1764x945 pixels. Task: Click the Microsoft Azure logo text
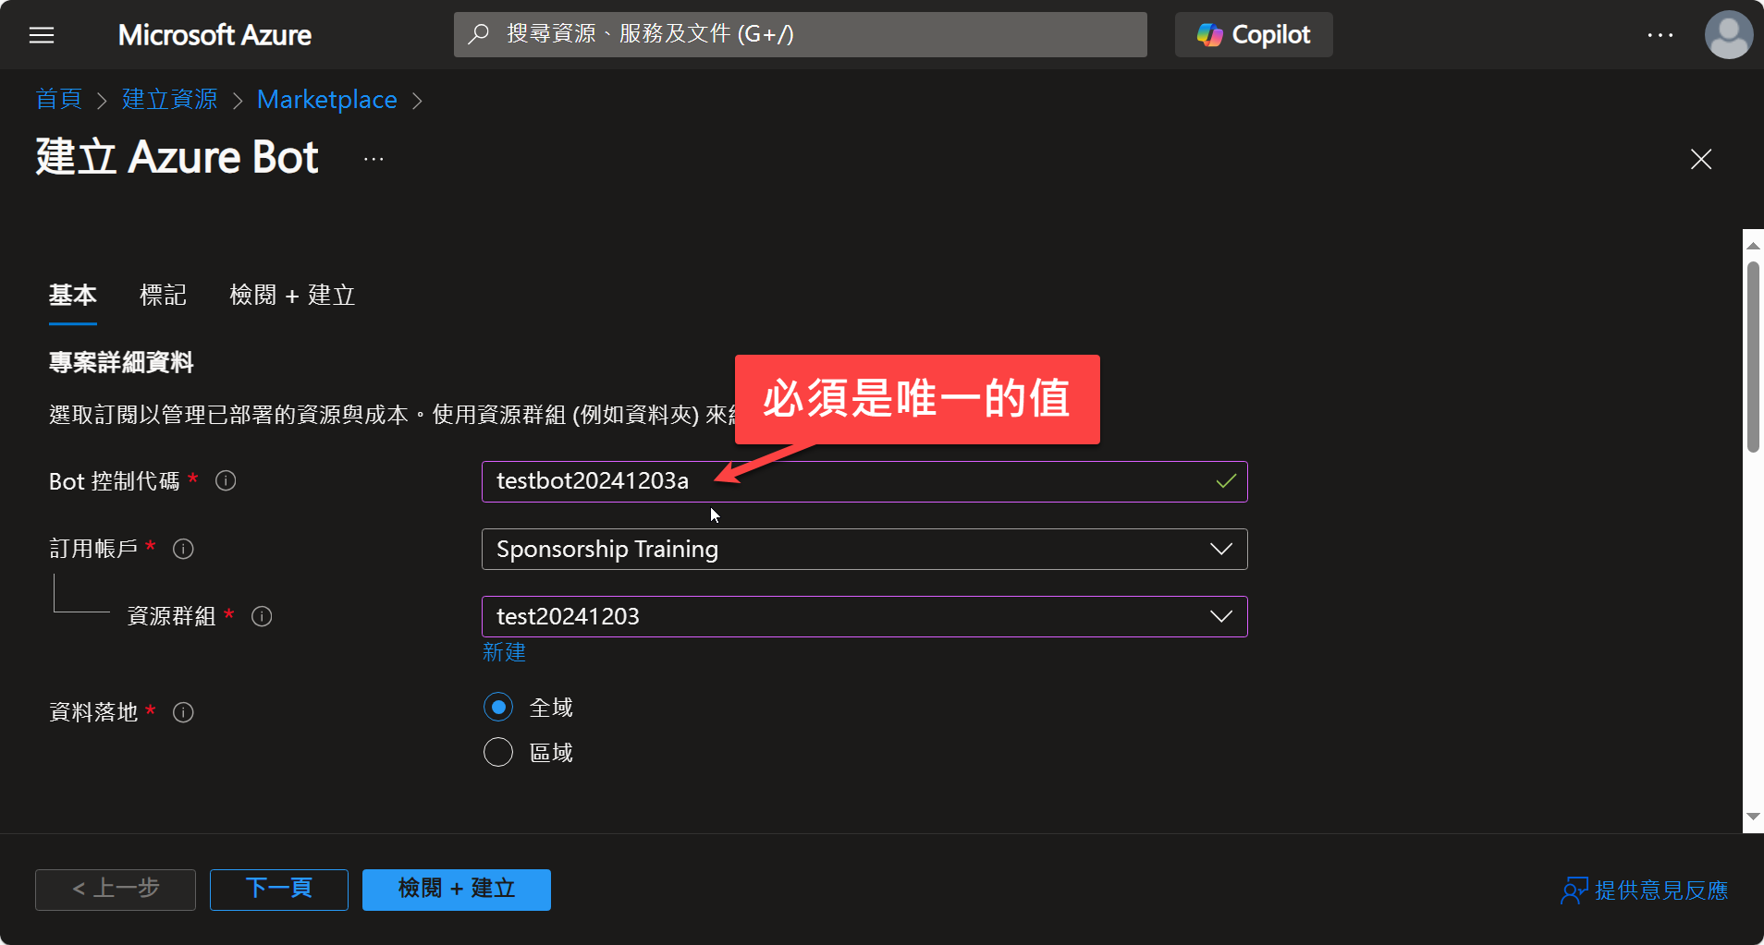(214, 35)
